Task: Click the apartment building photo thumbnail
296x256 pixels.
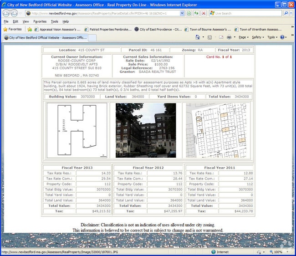Action: 146,130
